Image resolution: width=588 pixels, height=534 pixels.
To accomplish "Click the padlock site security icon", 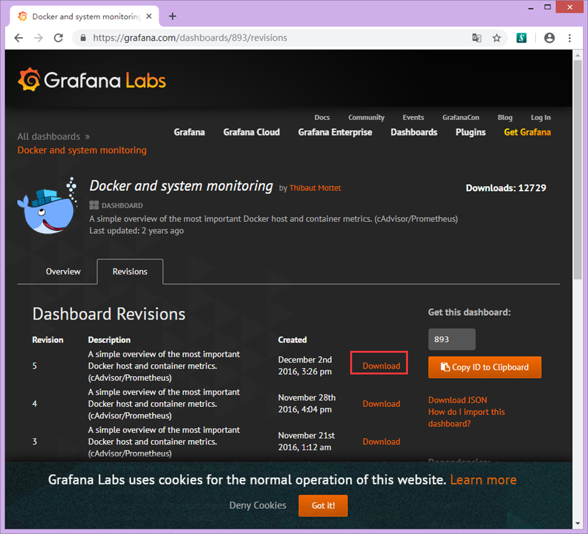I will pyautogui.click(x=83, y=38).
